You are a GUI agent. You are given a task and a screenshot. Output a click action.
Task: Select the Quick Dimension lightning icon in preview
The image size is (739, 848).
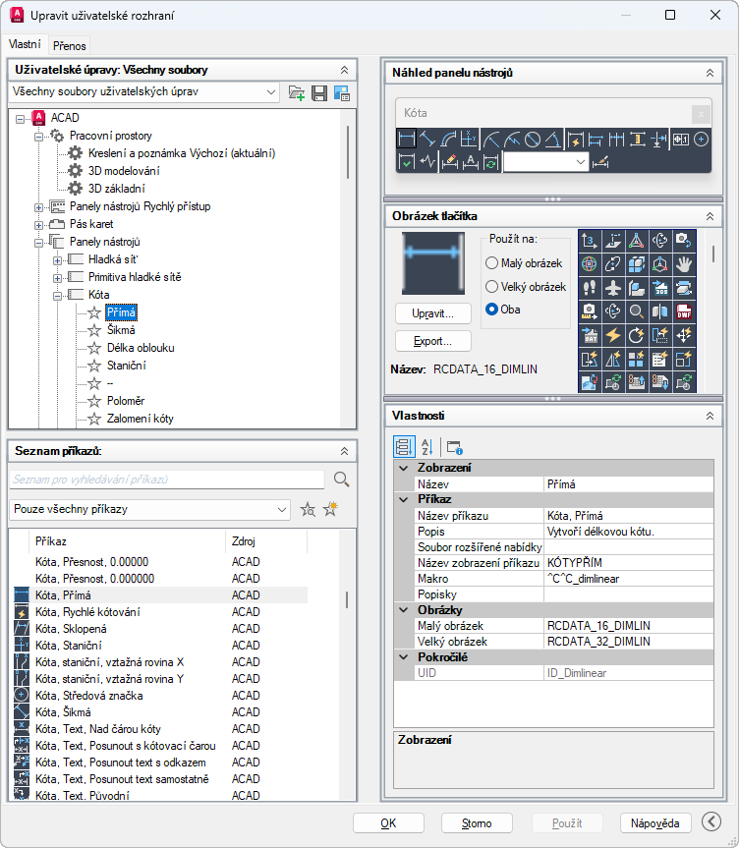tap(575, 140)
